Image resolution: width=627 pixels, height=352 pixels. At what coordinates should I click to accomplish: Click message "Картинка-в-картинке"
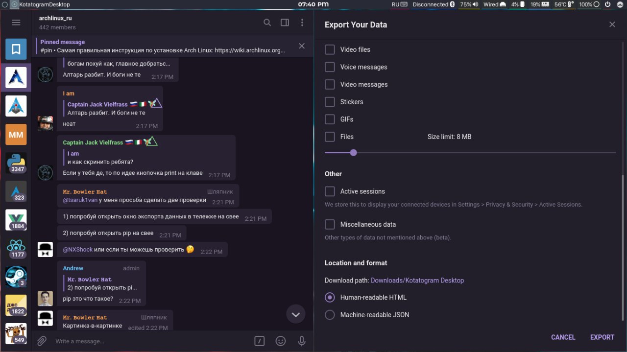[x=93, y=326]
